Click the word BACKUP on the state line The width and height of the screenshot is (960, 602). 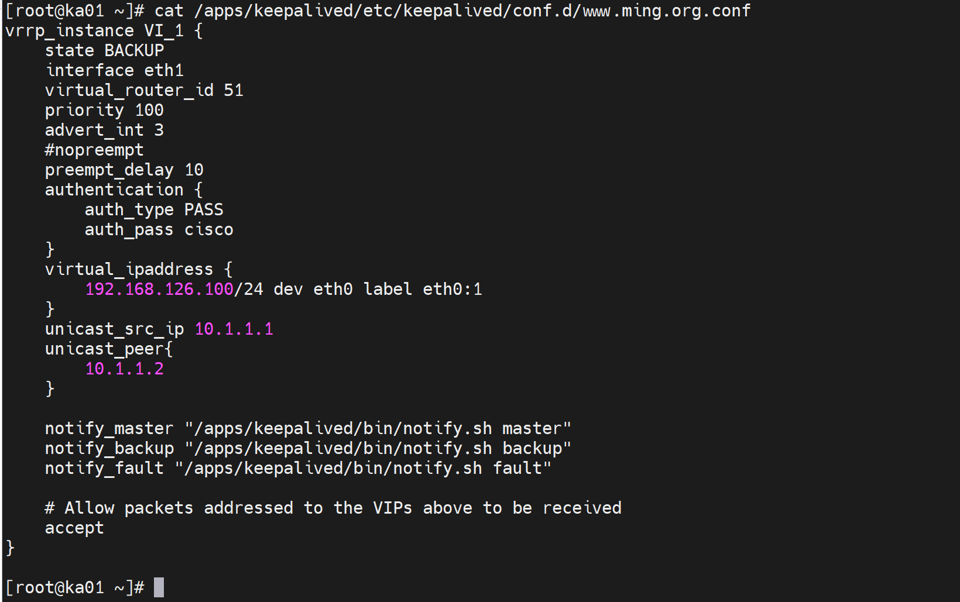[134, 50]
